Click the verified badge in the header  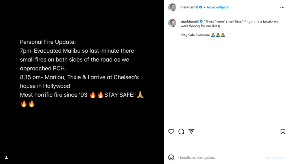pos(201,7)
